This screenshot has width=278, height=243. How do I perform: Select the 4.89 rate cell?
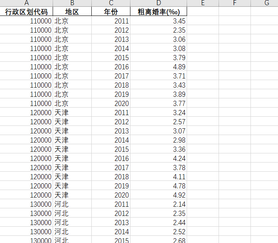click(158, 67)
